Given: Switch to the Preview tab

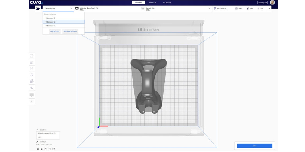Looking at the screenshot, I should (x=152, y=2).
